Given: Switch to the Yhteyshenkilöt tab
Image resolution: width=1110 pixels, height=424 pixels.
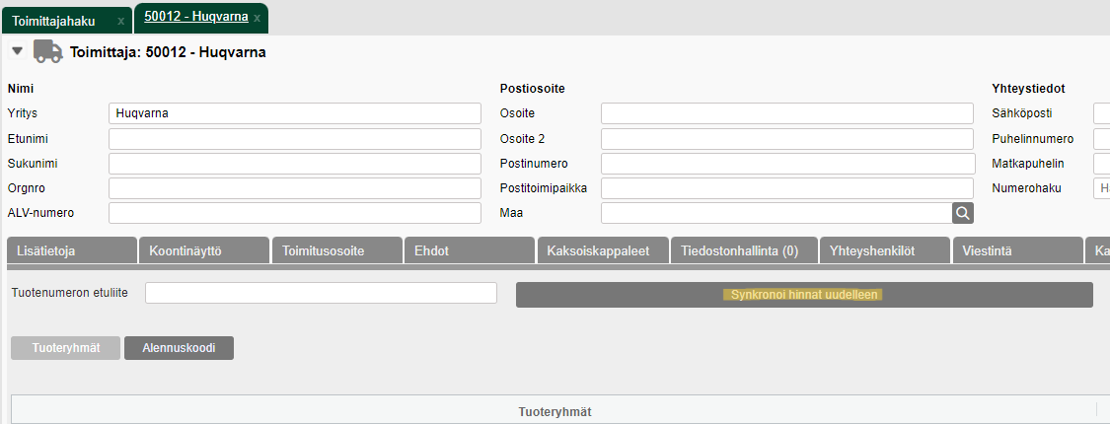Looking at the screenshot, I should click(884, 250).
